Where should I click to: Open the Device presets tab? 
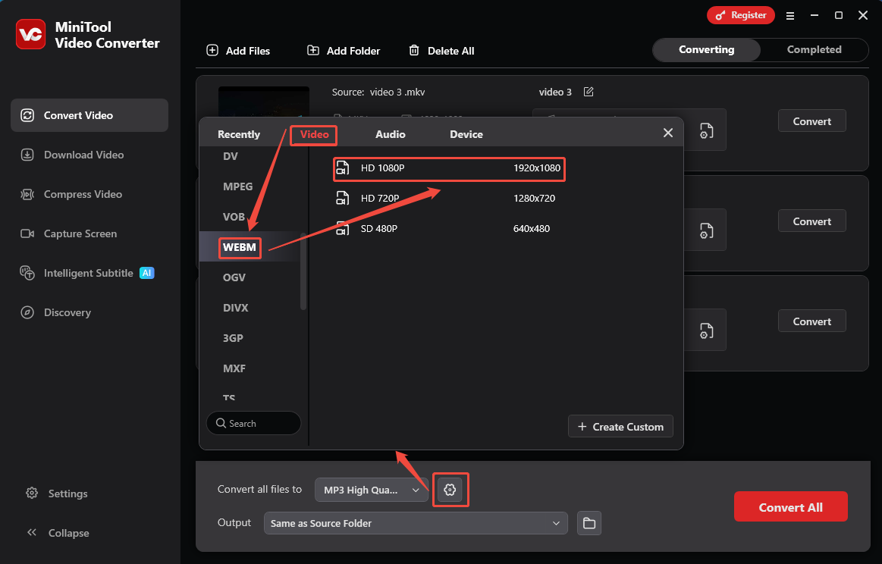pos(466,133)
